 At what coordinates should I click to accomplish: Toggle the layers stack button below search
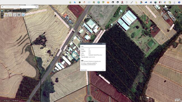coord(6,15)
